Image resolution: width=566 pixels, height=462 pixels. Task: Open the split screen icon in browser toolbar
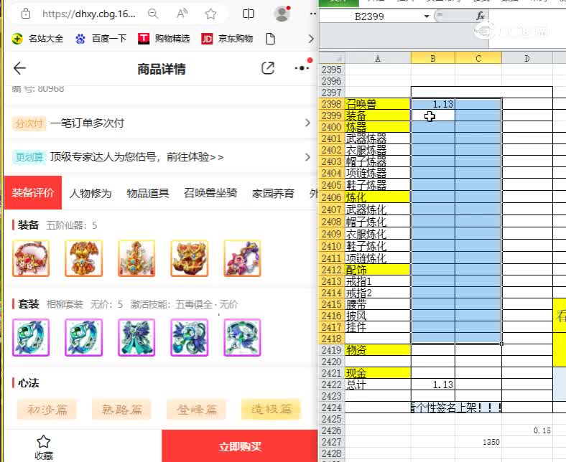[x=249, y=14]
